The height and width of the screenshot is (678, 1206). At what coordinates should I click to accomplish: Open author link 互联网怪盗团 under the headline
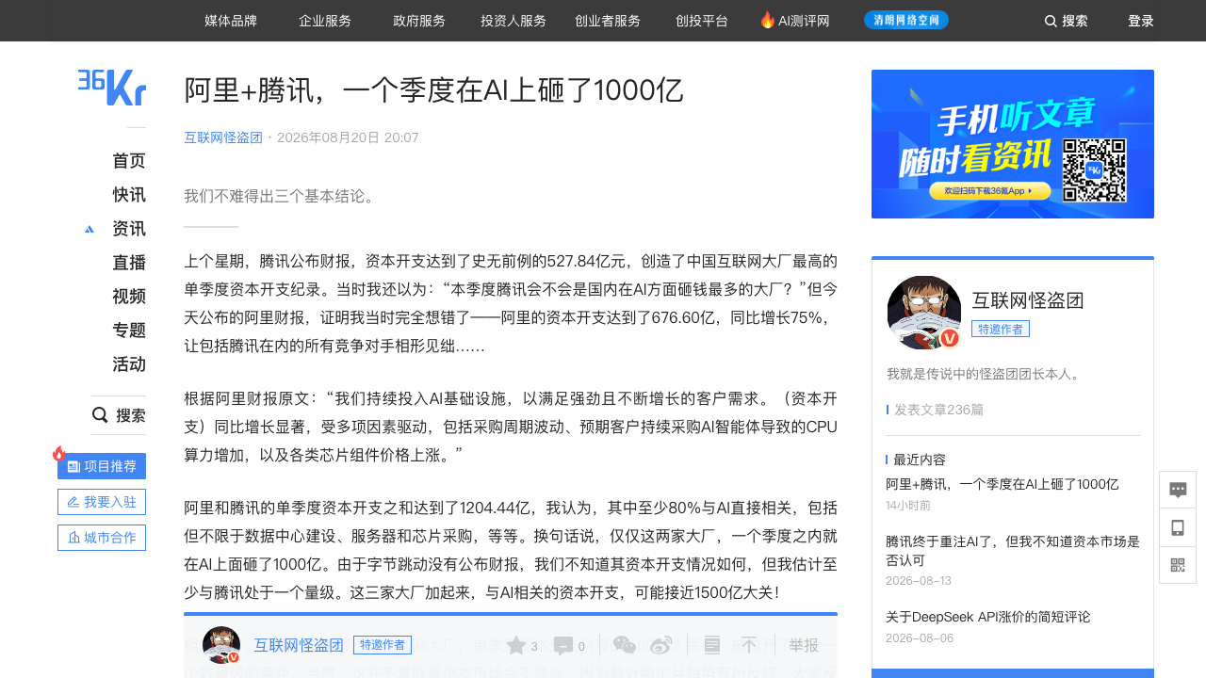pos(223,137)
